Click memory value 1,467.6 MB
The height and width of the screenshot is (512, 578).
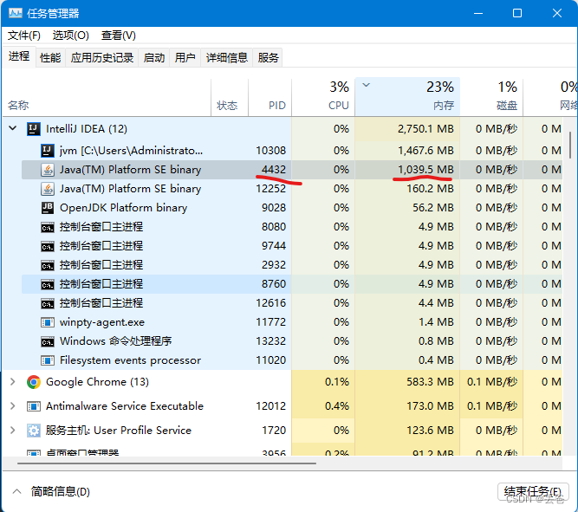[425, 151]
